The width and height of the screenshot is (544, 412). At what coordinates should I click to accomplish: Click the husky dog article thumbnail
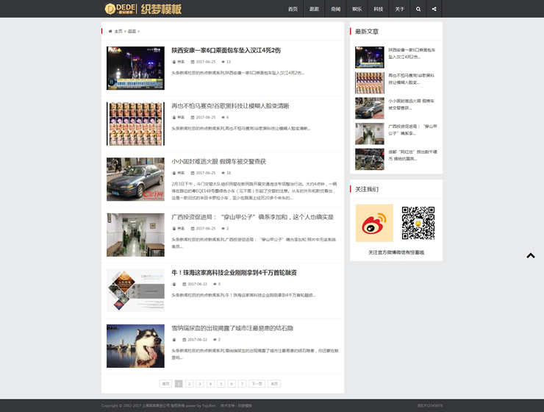(135, 346)
